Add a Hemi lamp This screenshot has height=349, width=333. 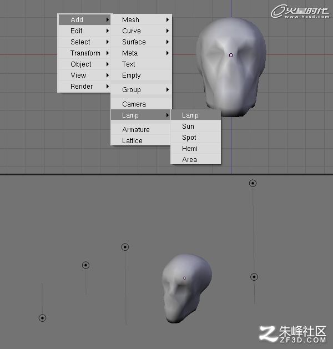pos(196,149)
